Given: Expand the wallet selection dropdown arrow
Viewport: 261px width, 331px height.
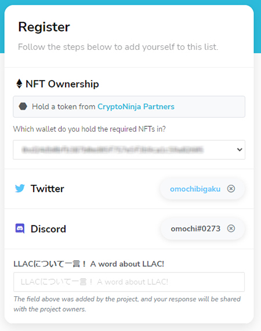Looking at the screenshot, I should click(240, 150).
